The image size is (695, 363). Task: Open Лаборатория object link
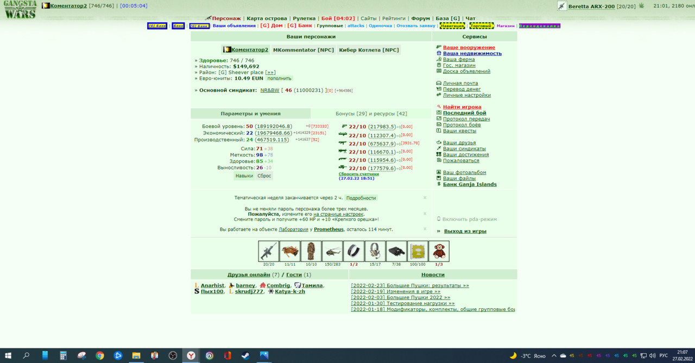click(293, 229)
